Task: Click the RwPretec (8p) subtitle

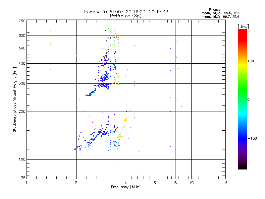Action: (x=126, y=16)
